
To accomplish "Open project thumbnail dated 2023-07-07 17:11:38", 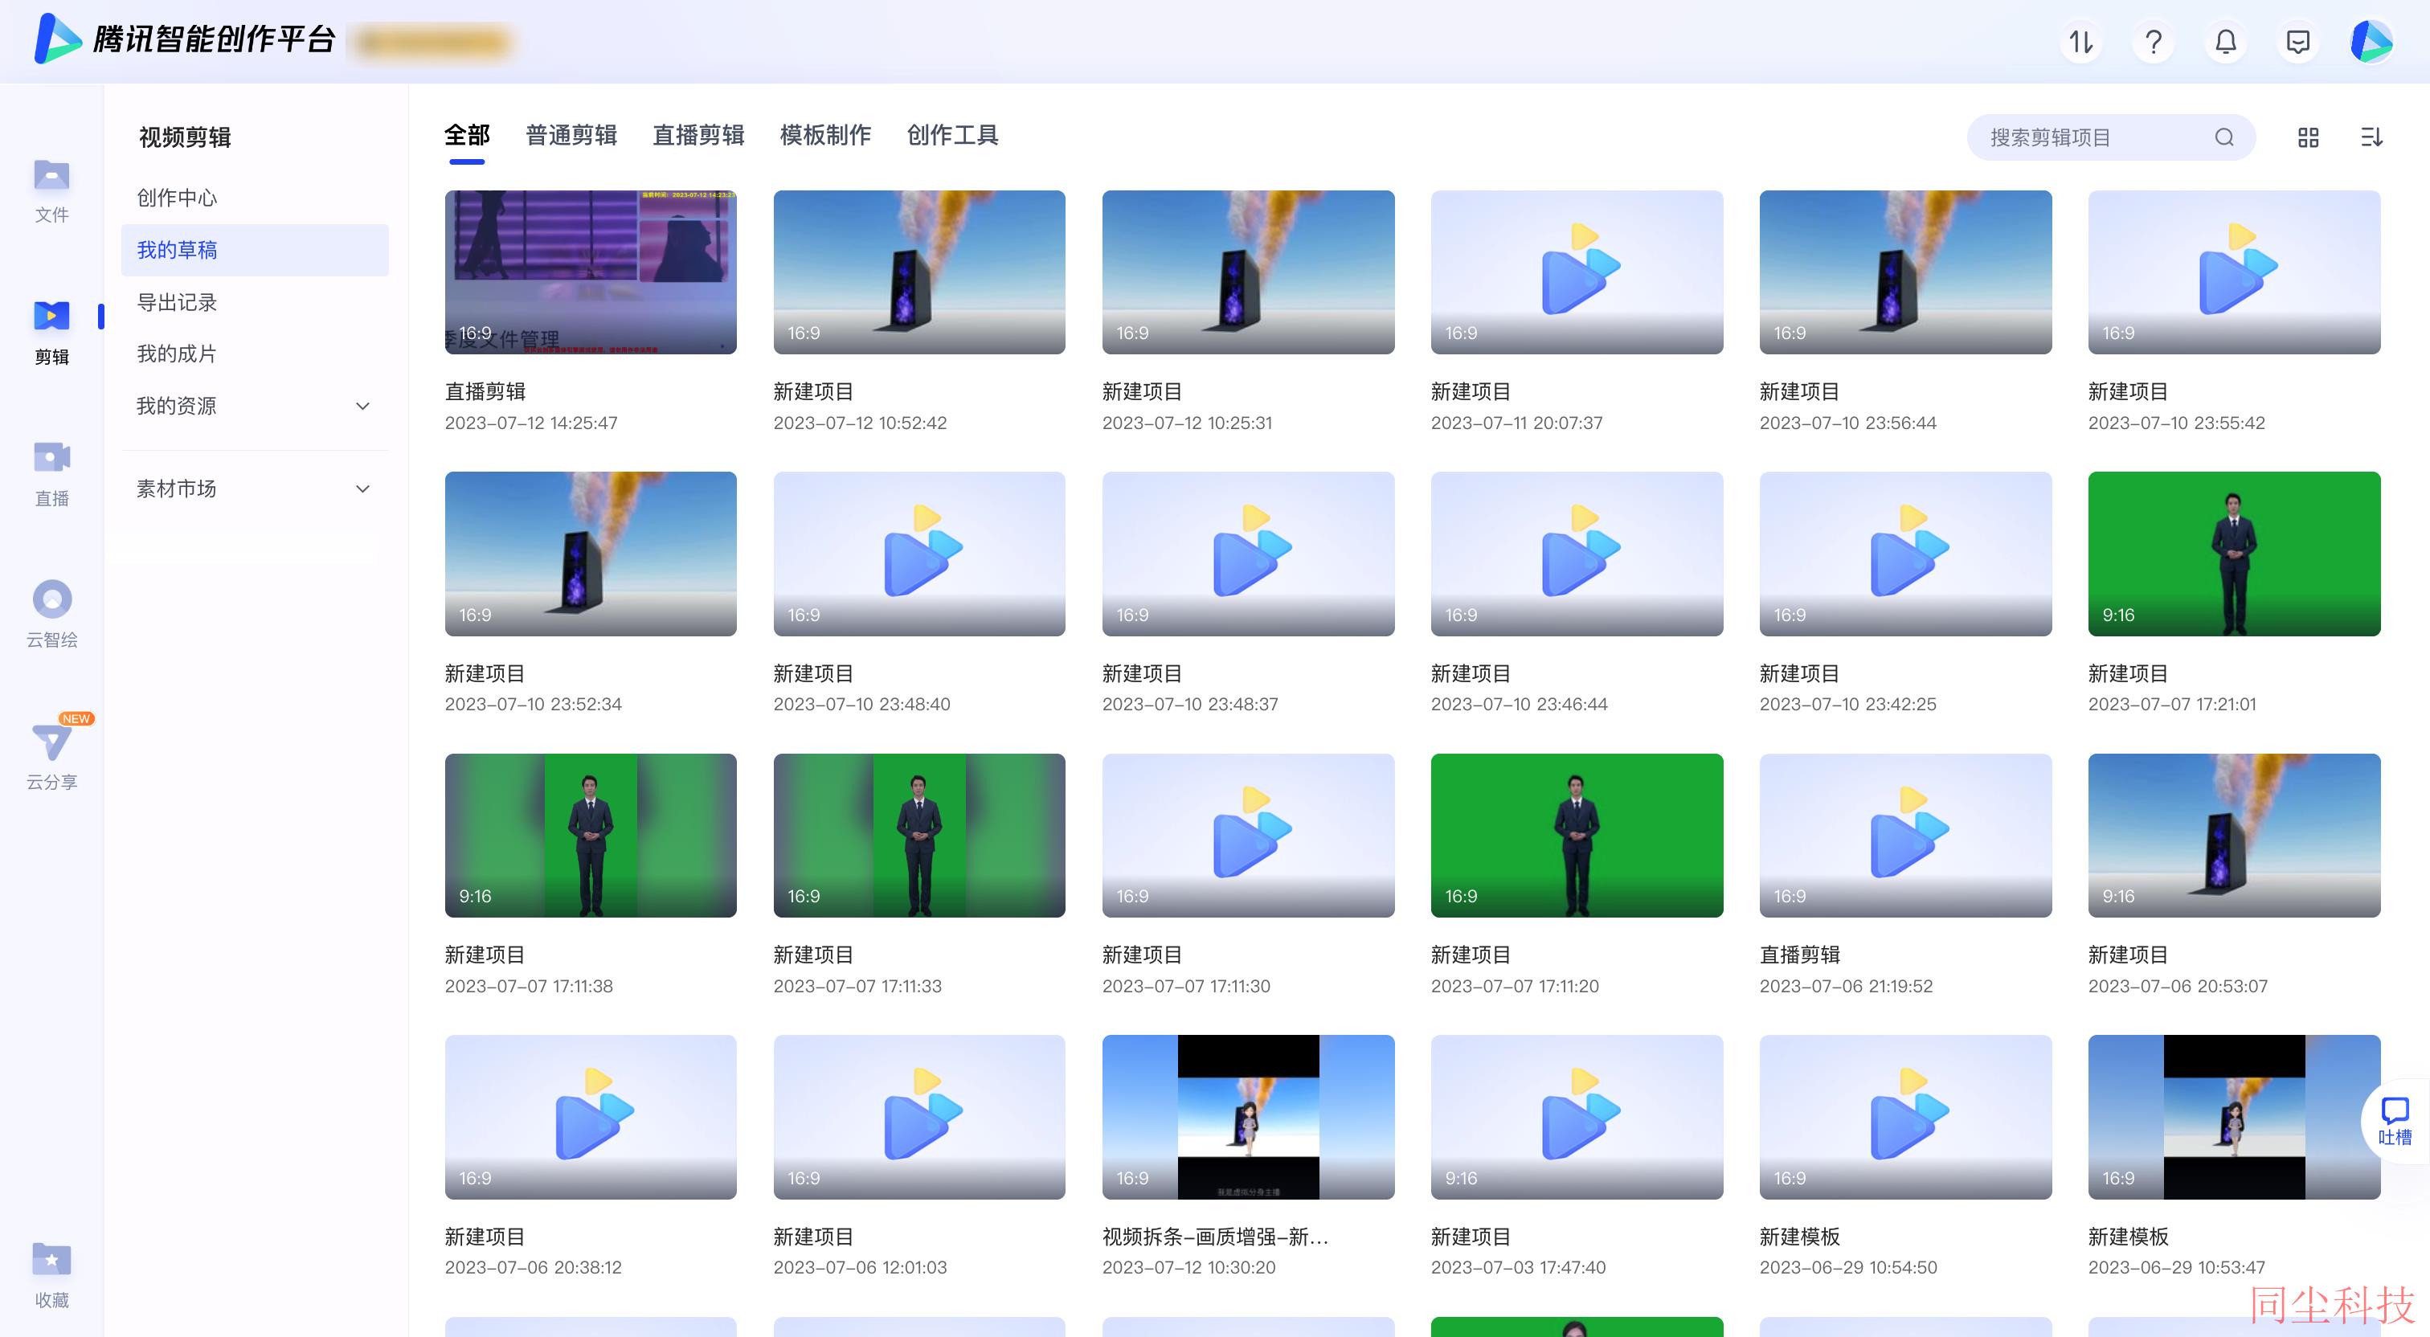I will tap(591, 836).
